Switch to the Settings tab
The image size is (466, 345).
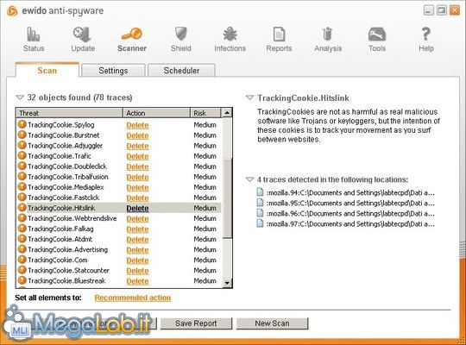coord(113,71)
